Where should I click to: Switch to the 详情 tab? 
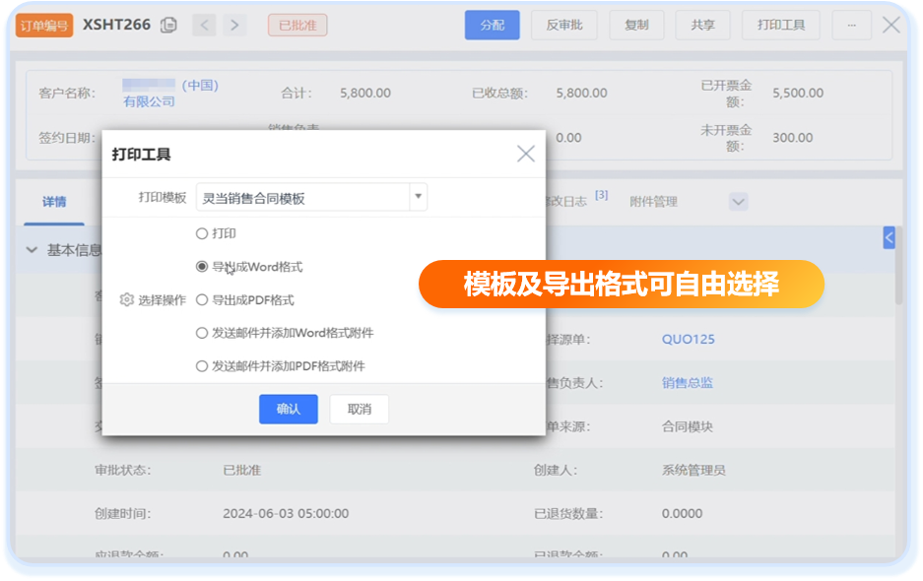pos(54,202)
